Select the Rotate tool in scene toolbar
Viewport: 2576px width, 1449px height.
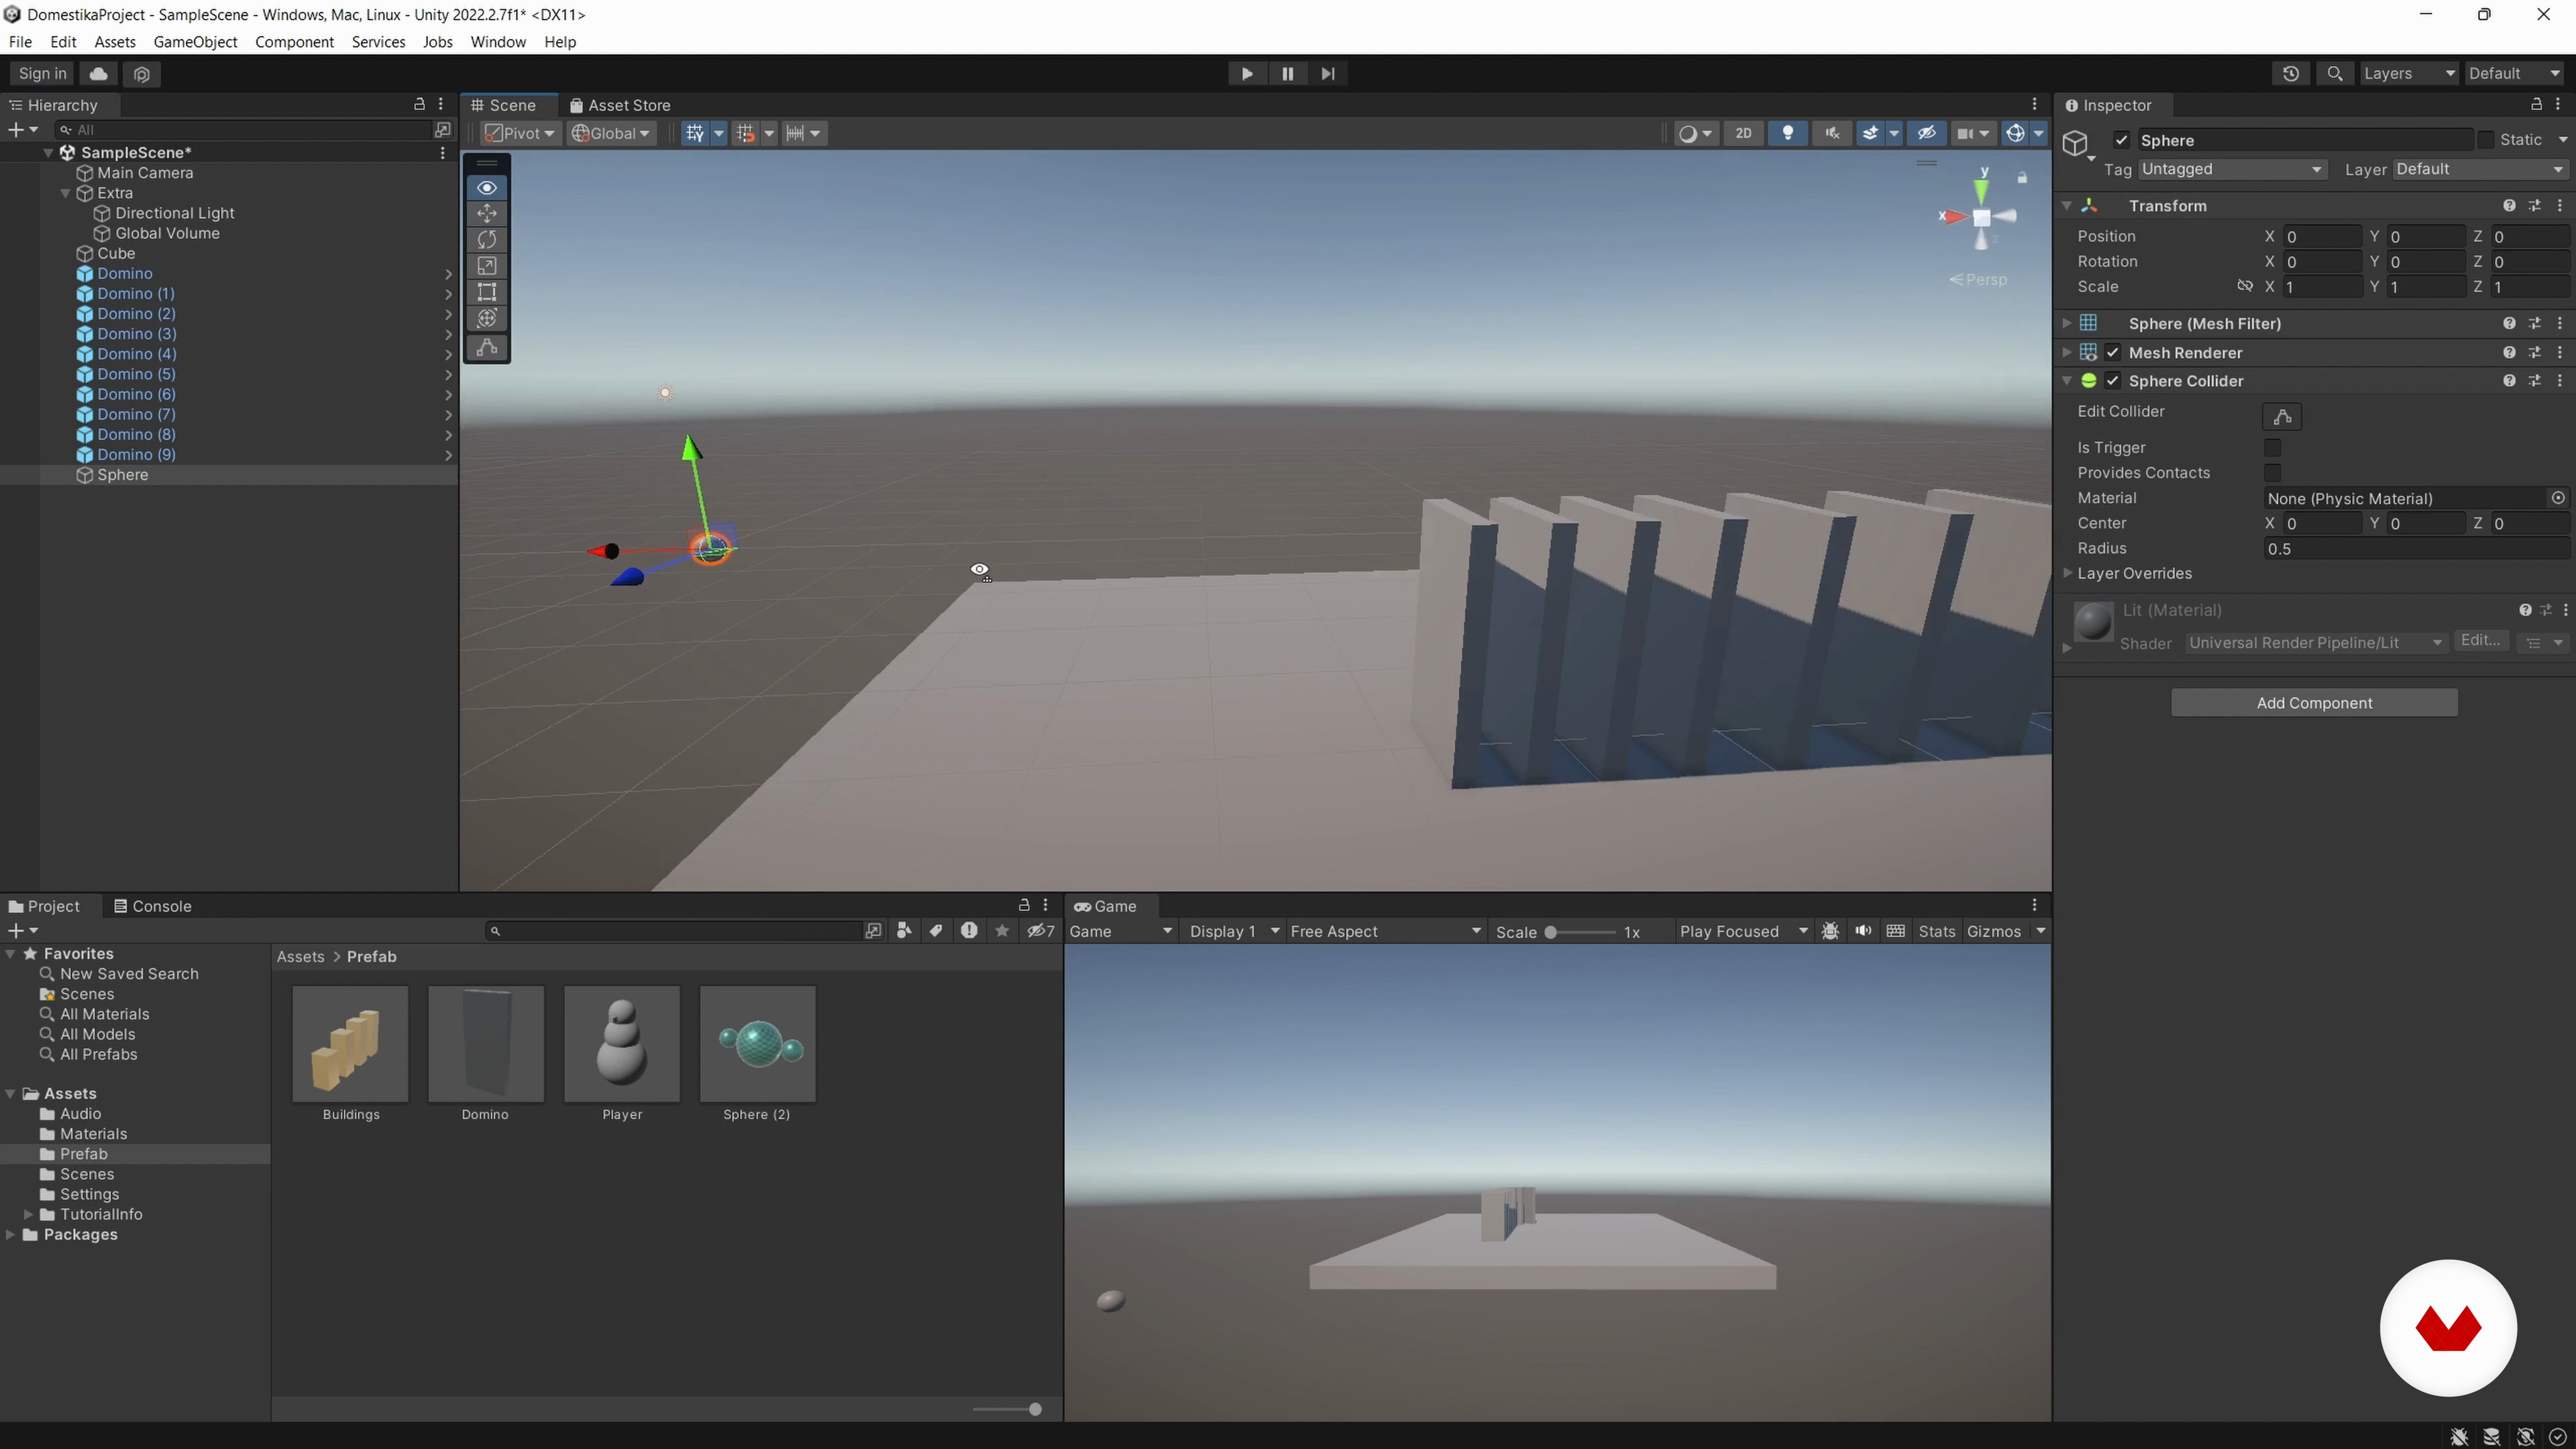tap(487, 239)
